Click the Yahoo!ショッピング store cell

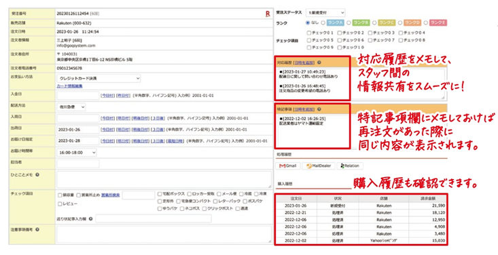(x=384, y=241)
